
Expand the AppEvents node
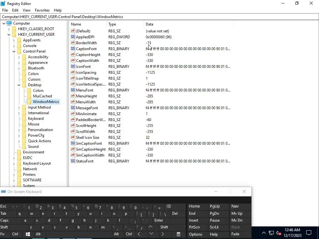14,40
